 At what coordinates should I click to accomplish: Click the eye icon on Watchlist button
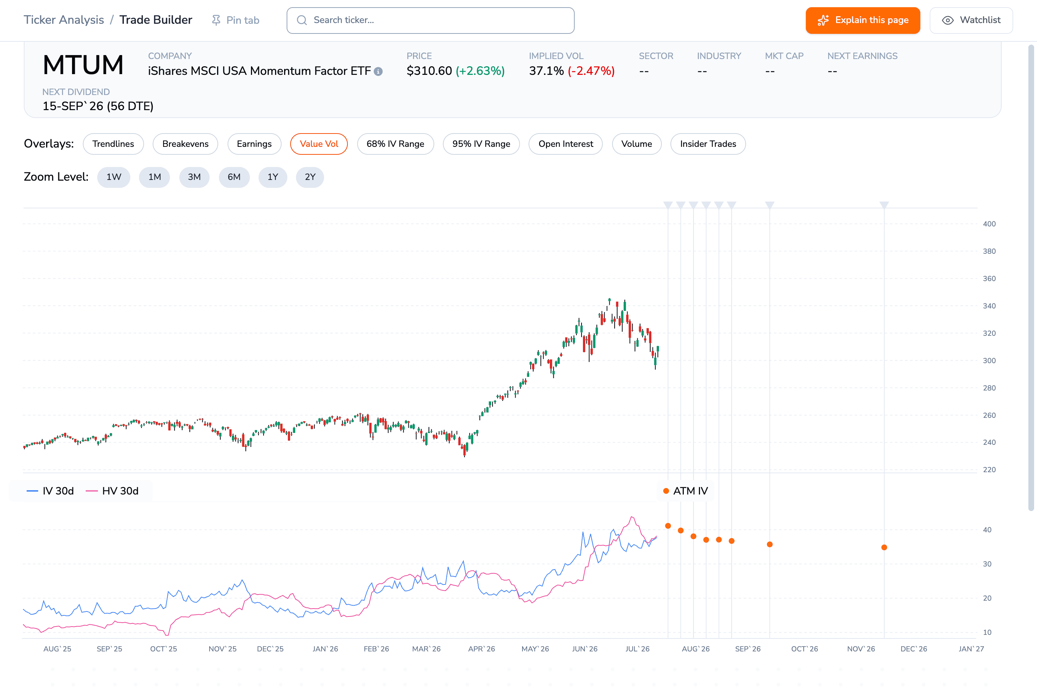[947, 20]
